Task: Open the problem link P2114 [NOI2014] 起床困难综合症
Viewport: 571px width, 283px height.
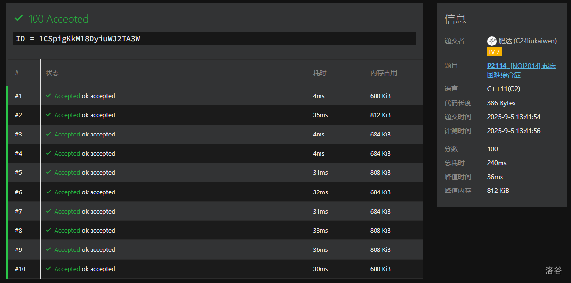Action: click(x=522, y=70)
